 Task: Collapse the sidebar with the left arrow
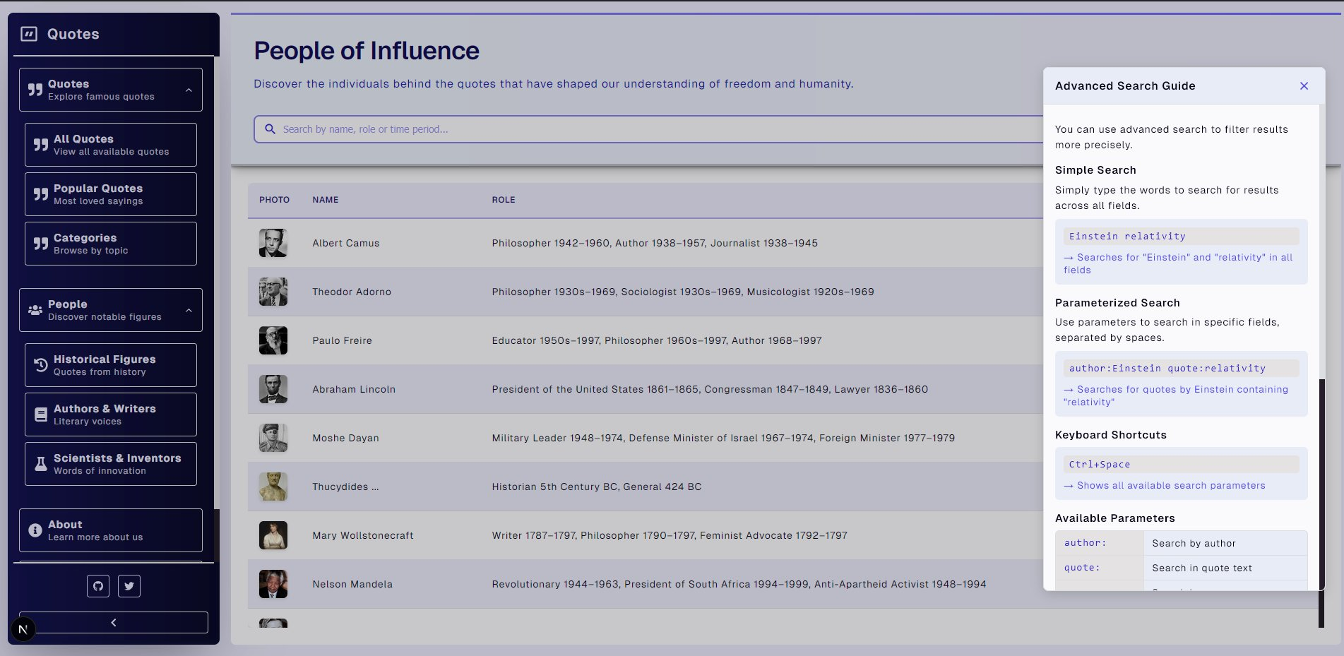click(114, 622)
